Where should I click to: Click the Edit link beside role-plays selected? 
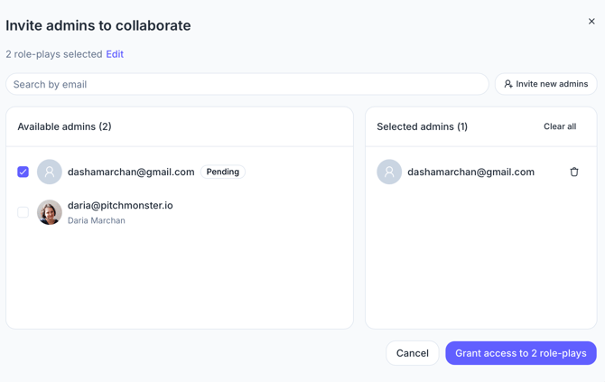pyautogui.click(x=115, y=54)
